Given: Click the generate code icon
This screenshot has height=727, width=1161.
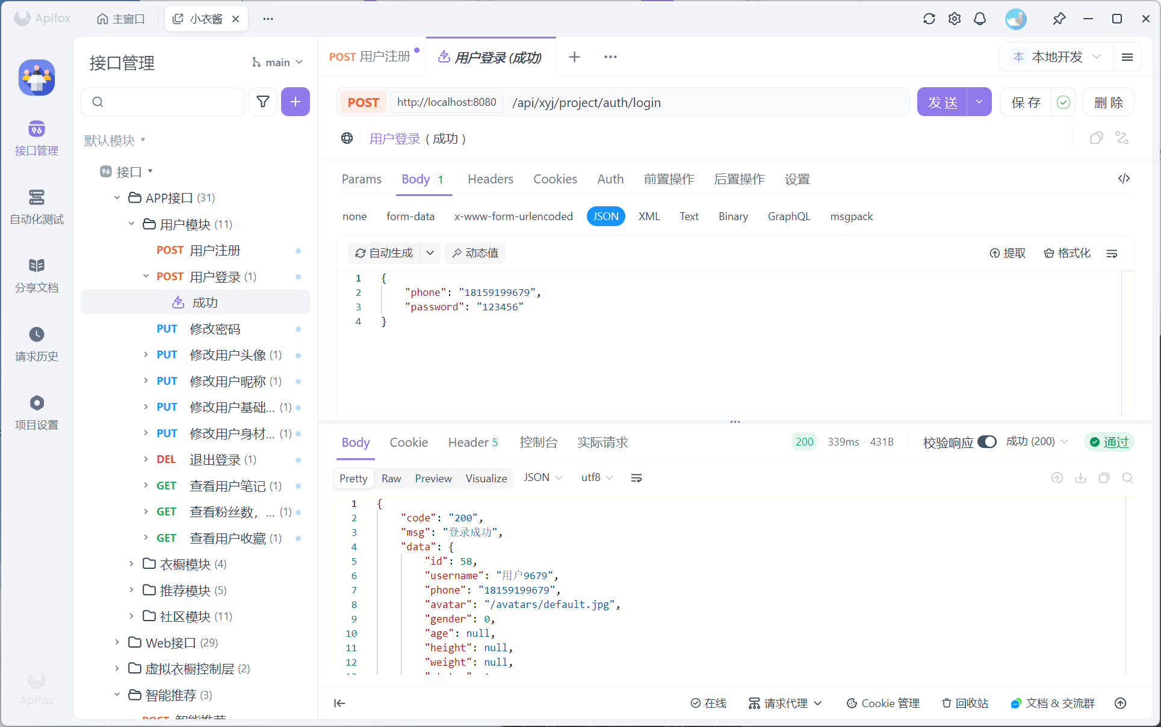Looking at the screenshot, I should tap(1124, 179).
